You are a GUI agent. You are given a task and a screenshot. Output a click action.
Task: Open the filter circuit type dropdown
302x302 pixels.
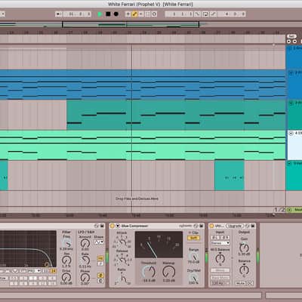pyautogui.click(x=34, y=271)
